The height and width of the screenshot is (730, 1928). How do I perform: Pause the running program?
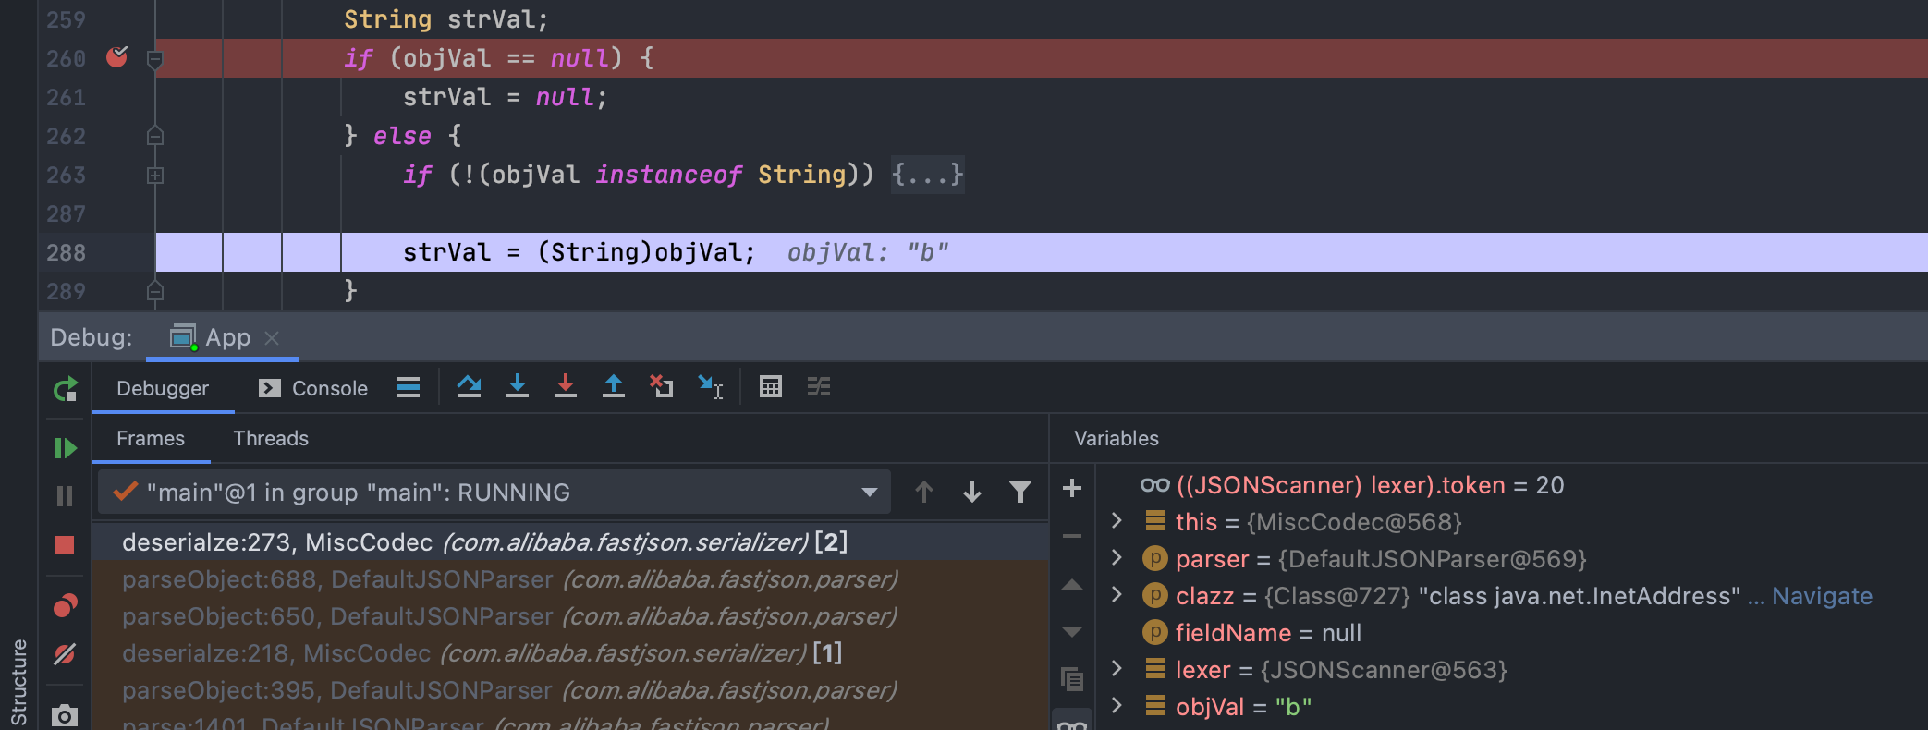click(x=65, y=496)
